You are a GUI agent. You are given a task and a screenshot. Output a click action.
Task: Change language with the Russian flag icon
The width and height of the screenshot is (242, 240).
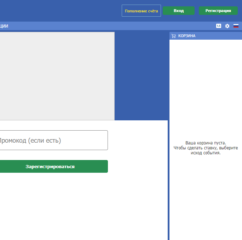pyautogui.click(x=236, y=26)
